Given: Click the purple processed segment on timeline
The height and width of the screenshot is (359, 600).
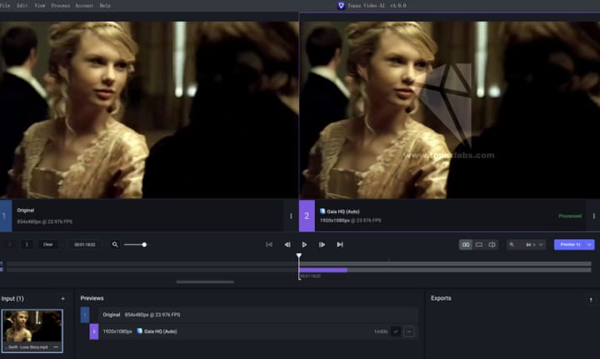Looking at the screenshot, I should click(323, 270).
